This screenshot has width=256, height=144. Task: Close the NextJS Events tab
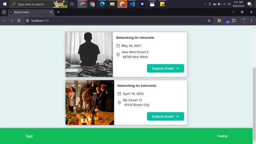[51, 12]
